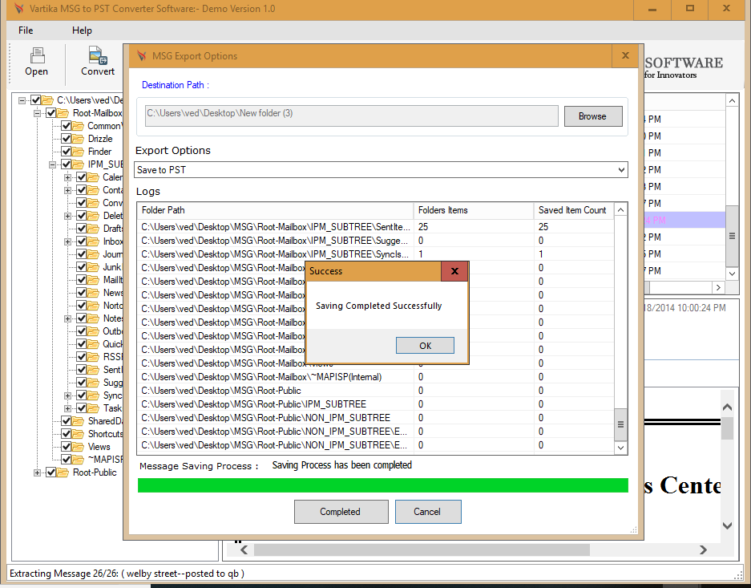This screenshot has width=751, height=588.
Task: Collapse the top C:\Users tree node
Action: click(x=22, y=100)
